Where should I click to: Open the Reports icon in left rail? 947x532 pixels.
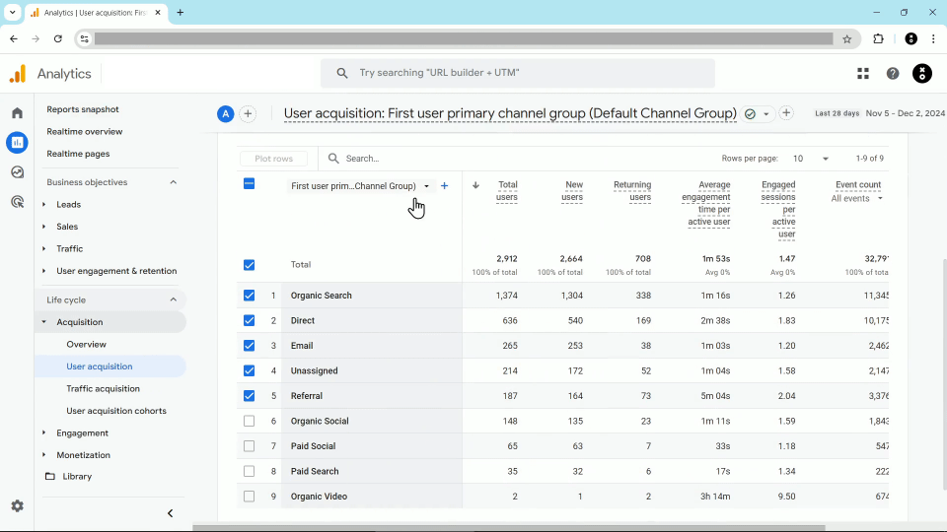17,142
